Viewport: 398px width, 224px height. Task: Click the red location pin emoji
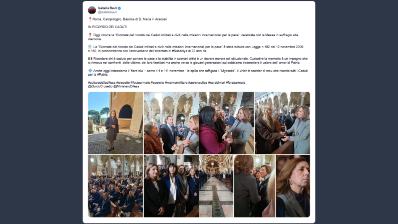point(90,19)
